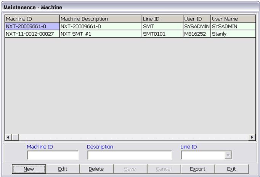The image size is (260, 177).
Task: Select the Machine Description column header
Action: click(x=101, y=19)
